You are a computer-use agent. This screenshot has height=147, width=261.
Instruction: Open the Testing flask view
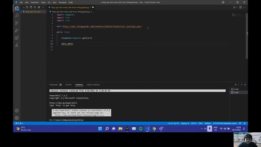(x=17, y=45)
